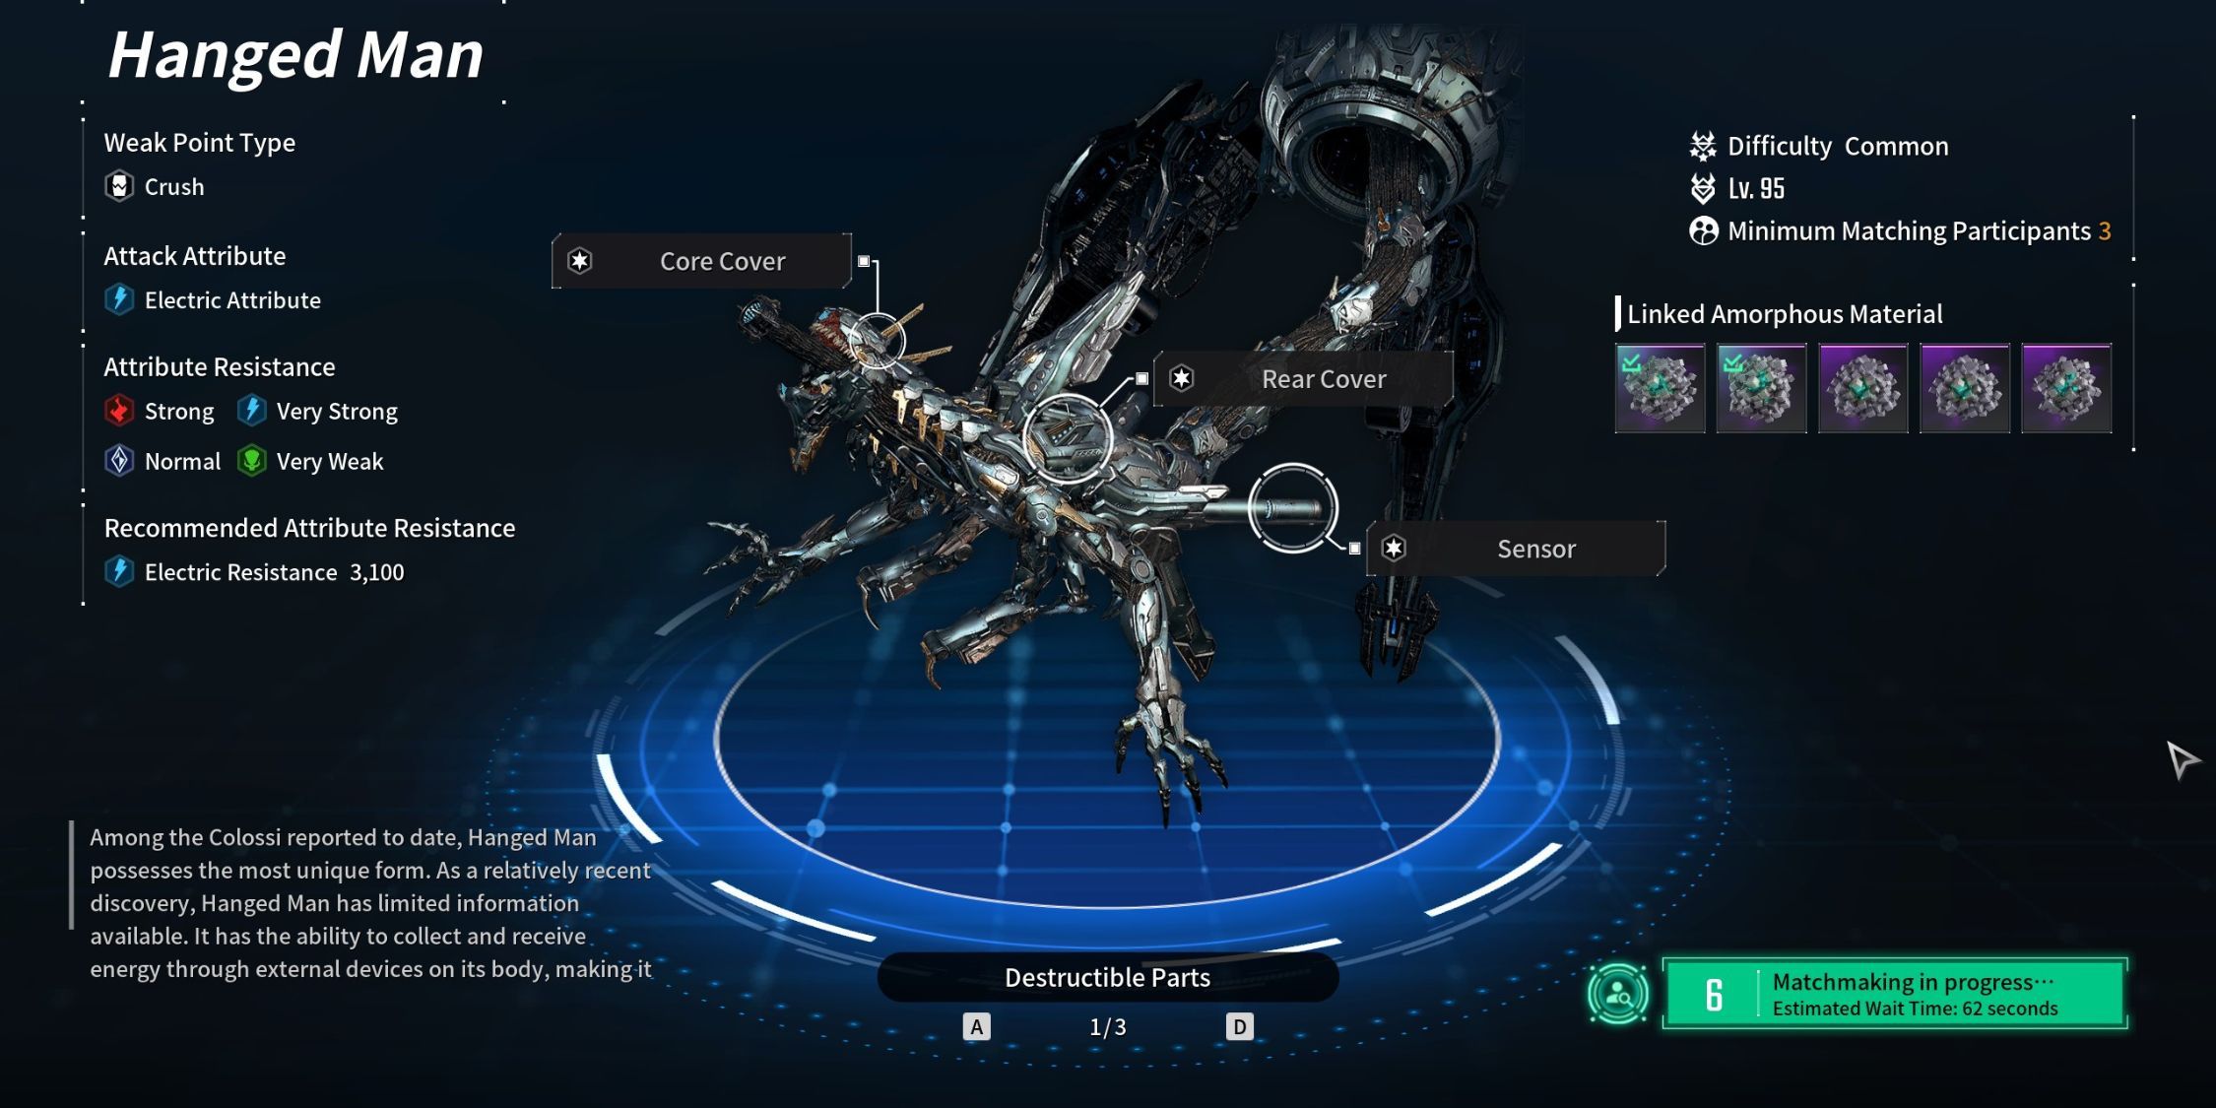2216x1108 pixels.
Task: Click the difficulty Common icon
Action: (1696, 144)
